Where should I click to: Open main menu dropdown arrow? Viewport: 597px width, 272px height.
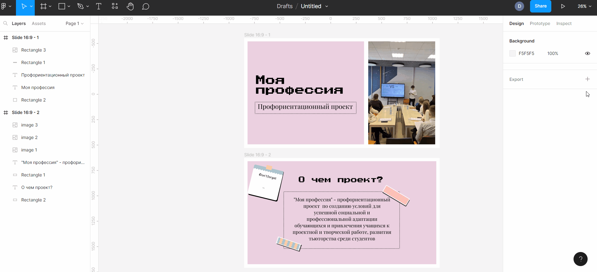coord(10,6)
